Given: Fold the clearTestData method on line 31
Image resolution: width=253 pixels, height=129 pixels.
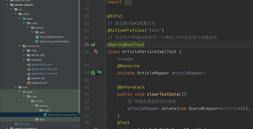Looking at the screenshot, I should (106, 95).
